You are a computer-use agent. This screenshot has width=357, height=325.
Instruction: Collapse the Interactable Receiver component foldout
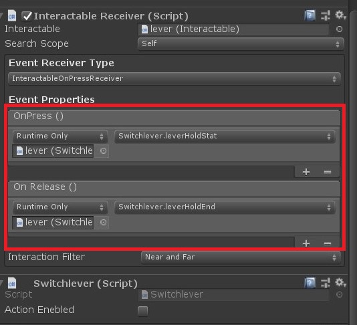1,16
